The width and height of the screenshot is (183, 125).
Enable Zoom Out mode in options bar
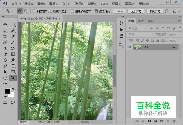26,11
